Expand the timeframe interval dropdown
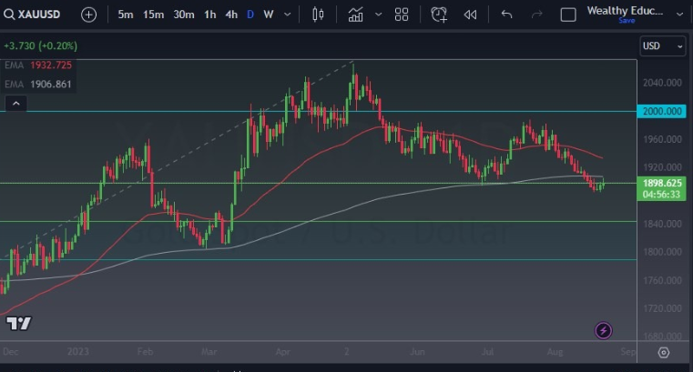 (x=289, y=15)
